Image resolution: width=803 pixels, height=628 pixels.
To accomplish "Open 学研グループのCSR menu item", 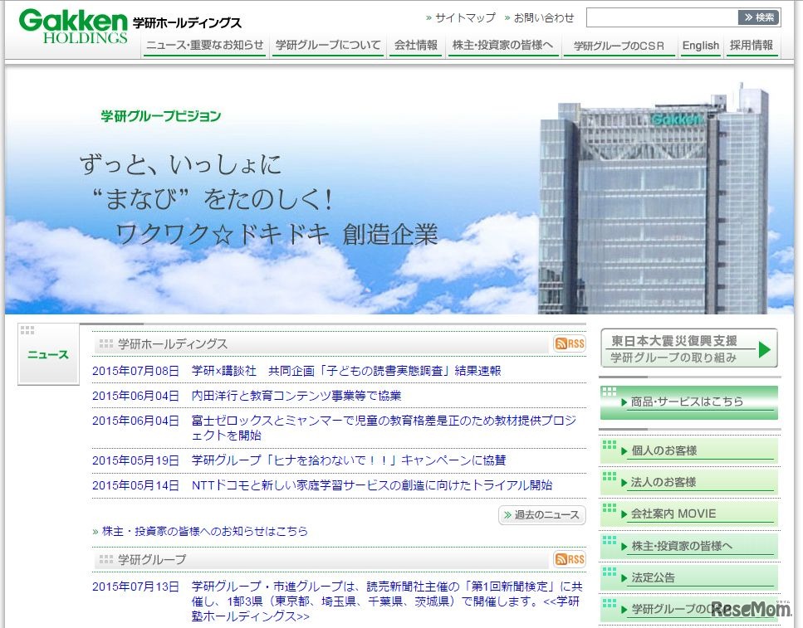I will 619,46.
